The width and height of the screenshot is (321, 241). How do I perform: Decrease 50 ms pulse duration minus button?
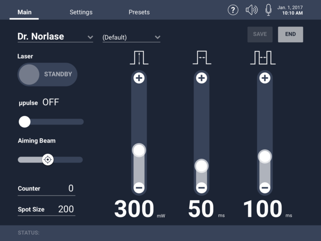click(201, 188)
